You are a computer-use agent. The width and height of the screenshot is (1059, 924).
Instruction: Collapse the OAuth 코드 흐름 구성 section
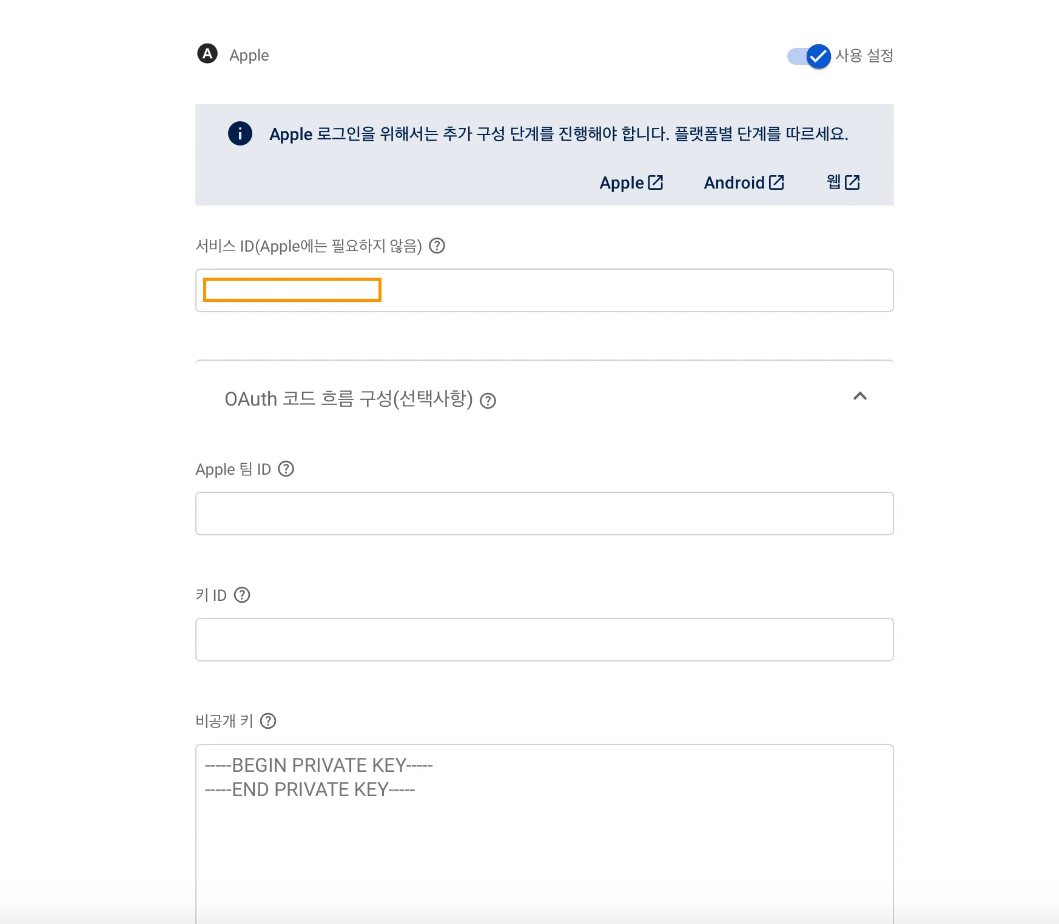point(860,397)
